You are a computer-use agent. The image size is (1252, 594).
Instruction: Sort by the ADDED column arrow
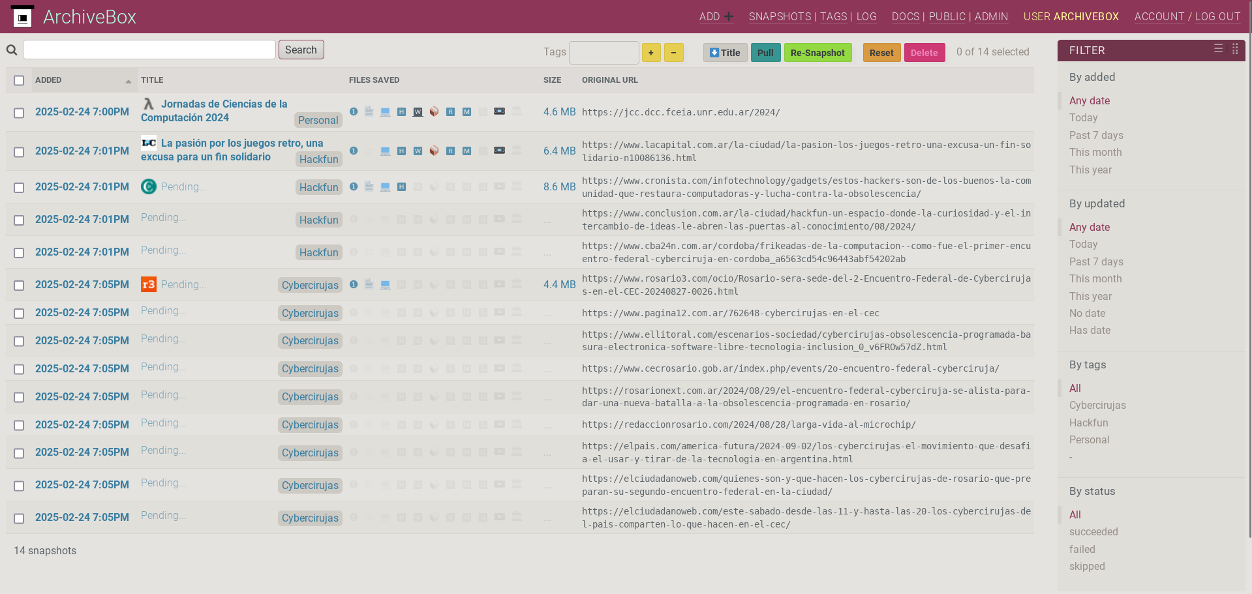click(129, 81)
